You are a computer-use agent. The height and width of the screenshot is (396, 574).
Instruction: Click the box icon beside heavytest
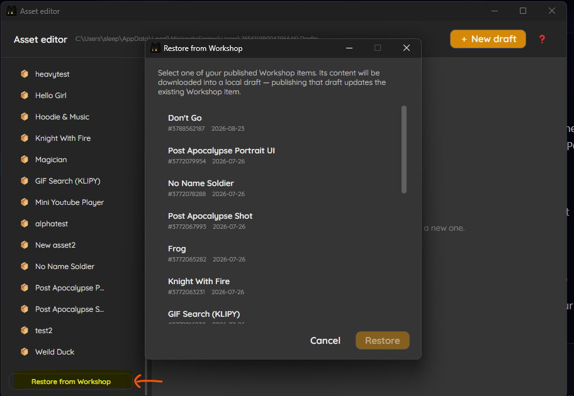click(x=25, y=74)
